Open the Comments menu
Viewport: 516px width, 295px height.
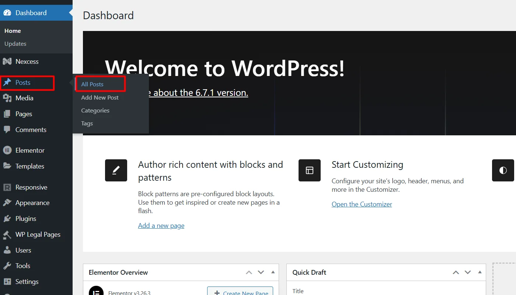[x=36, y=130]
